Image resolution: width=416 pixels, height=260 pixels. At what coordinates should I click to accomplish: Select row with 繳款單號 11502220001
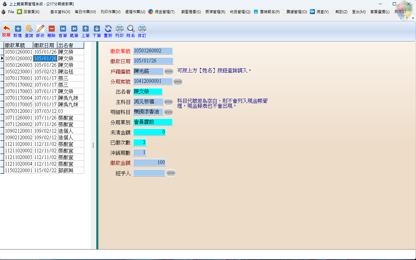click(x=19, y=170)
